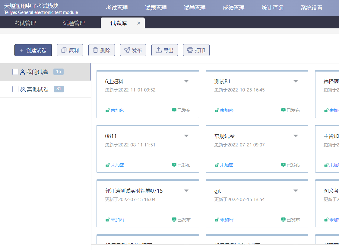
Task: Check the 其他试卷 checkbox
Action: coord(15,89)
